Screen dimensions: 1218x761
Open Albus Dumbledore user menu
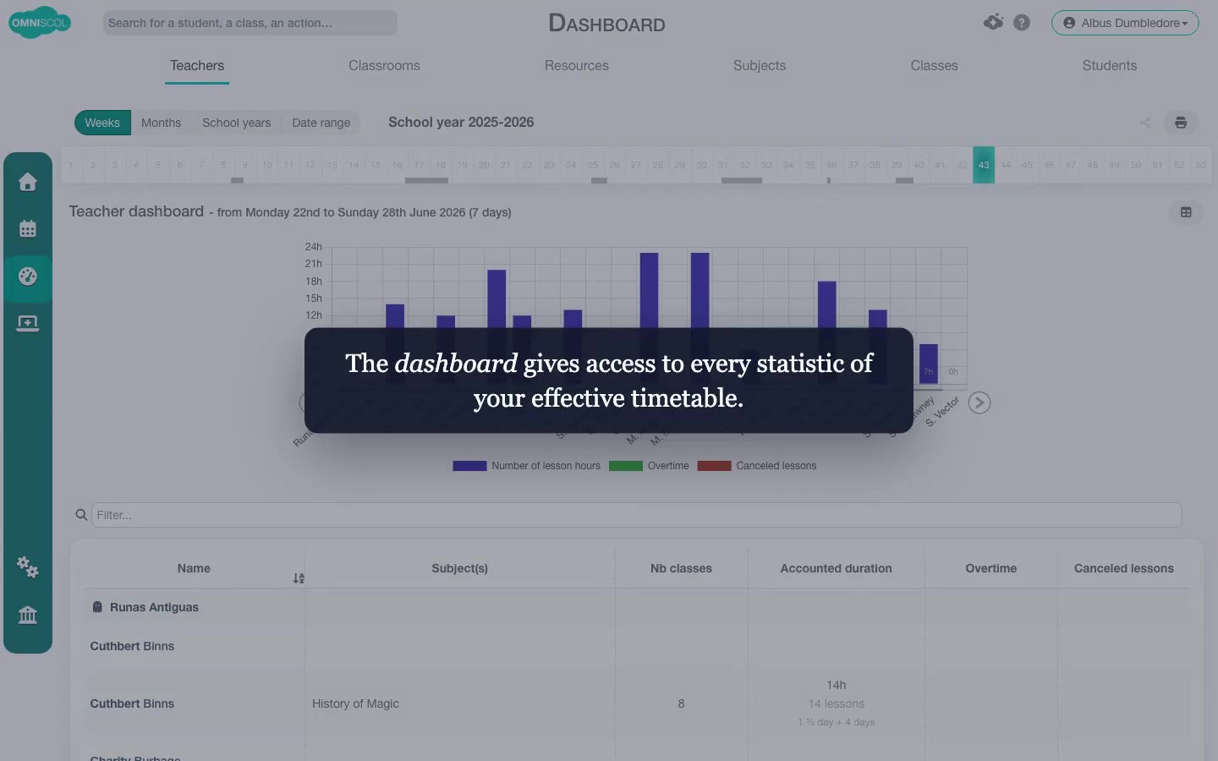click(x=1125, y=23)
